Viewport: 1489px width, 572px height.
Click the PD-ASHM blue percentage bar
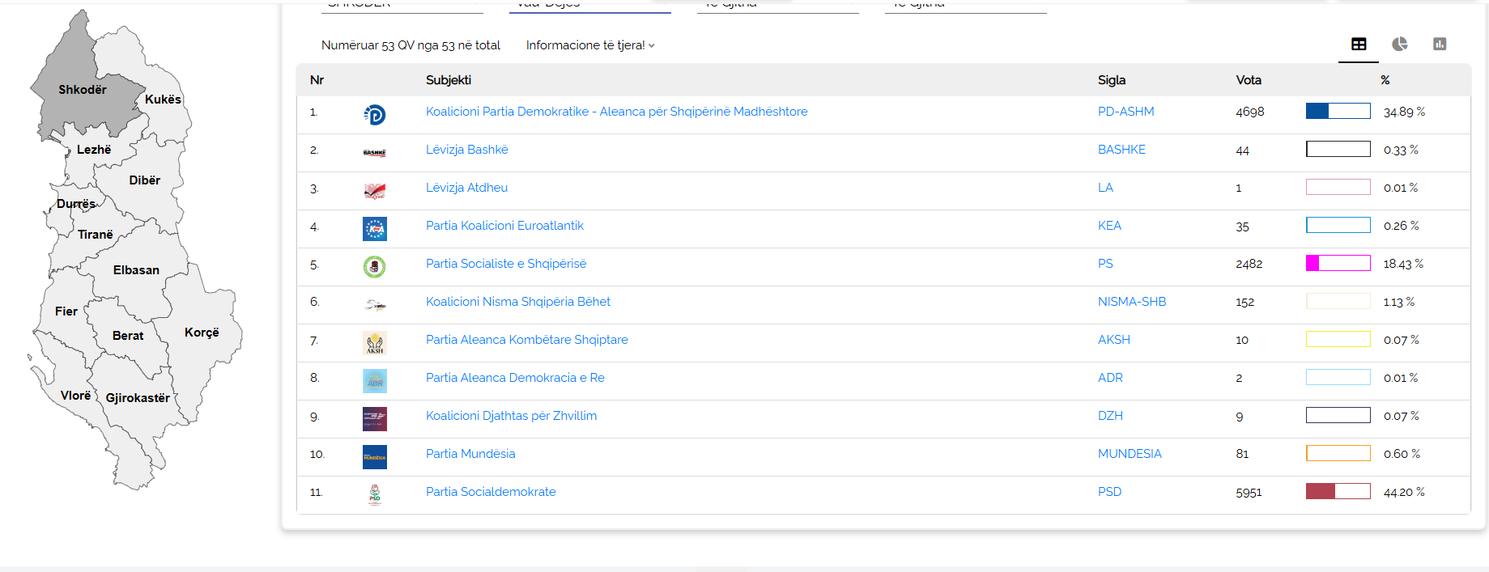click(1338, 112)
